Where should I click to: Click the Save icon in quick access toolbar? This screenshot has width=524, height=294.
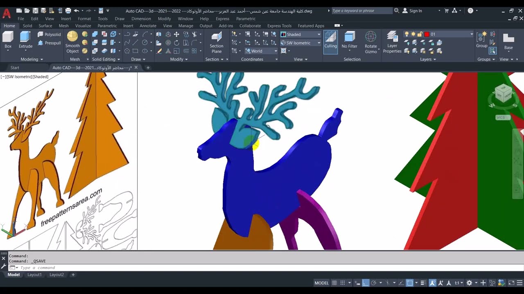point(35,11)
